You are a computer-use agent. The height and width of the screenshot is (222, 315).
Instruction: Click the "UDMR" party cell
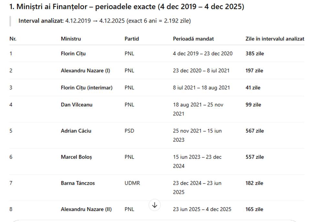tap(132, 183)
